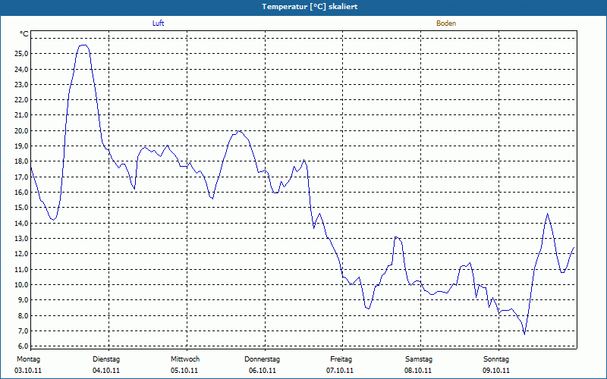Click the 13,0 y-axis value

pos(21,239)
